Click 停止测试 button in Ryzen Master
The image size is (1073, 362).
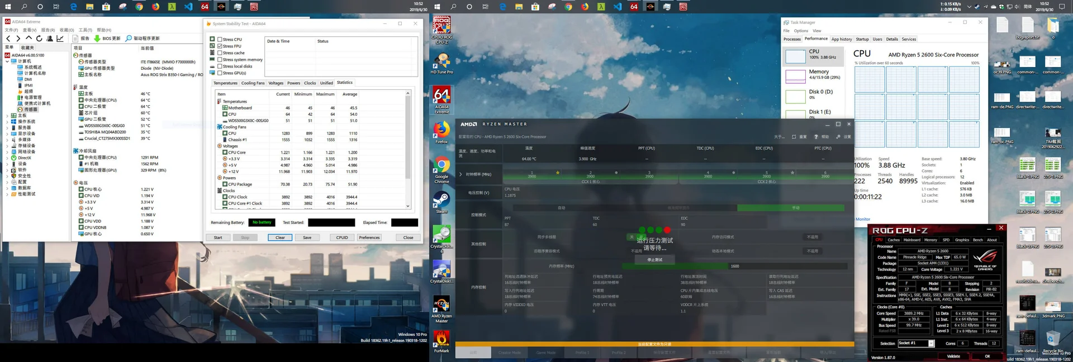(654, 260)
